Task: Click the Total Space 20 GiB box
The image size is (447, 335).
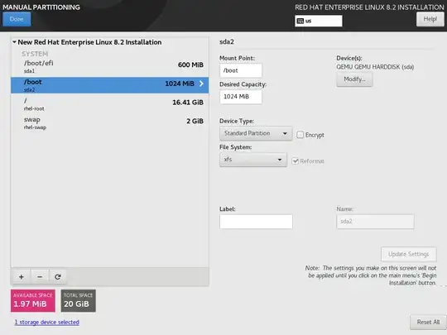Action: coord(78,300)
